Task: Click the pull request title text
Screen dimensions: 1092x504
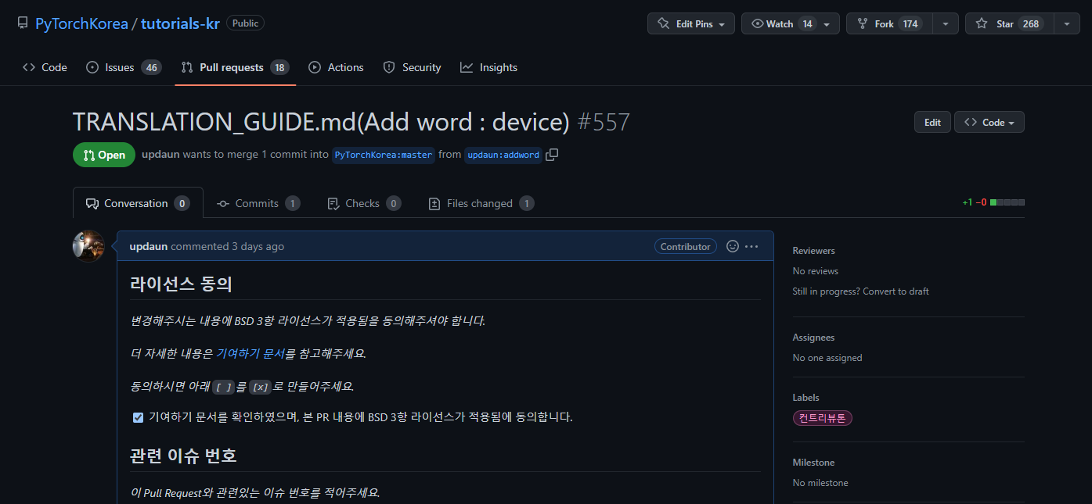Action: click(x=321, y=122)
